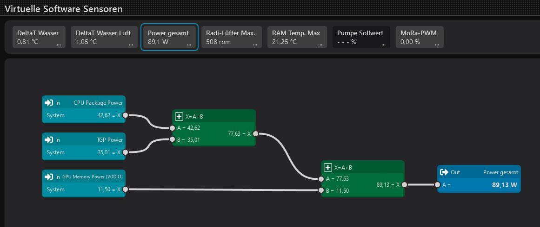Open the ellipsis menu on Radi-Lüfter Max.
Screen dimensions: 540x227
pos(255,44)
